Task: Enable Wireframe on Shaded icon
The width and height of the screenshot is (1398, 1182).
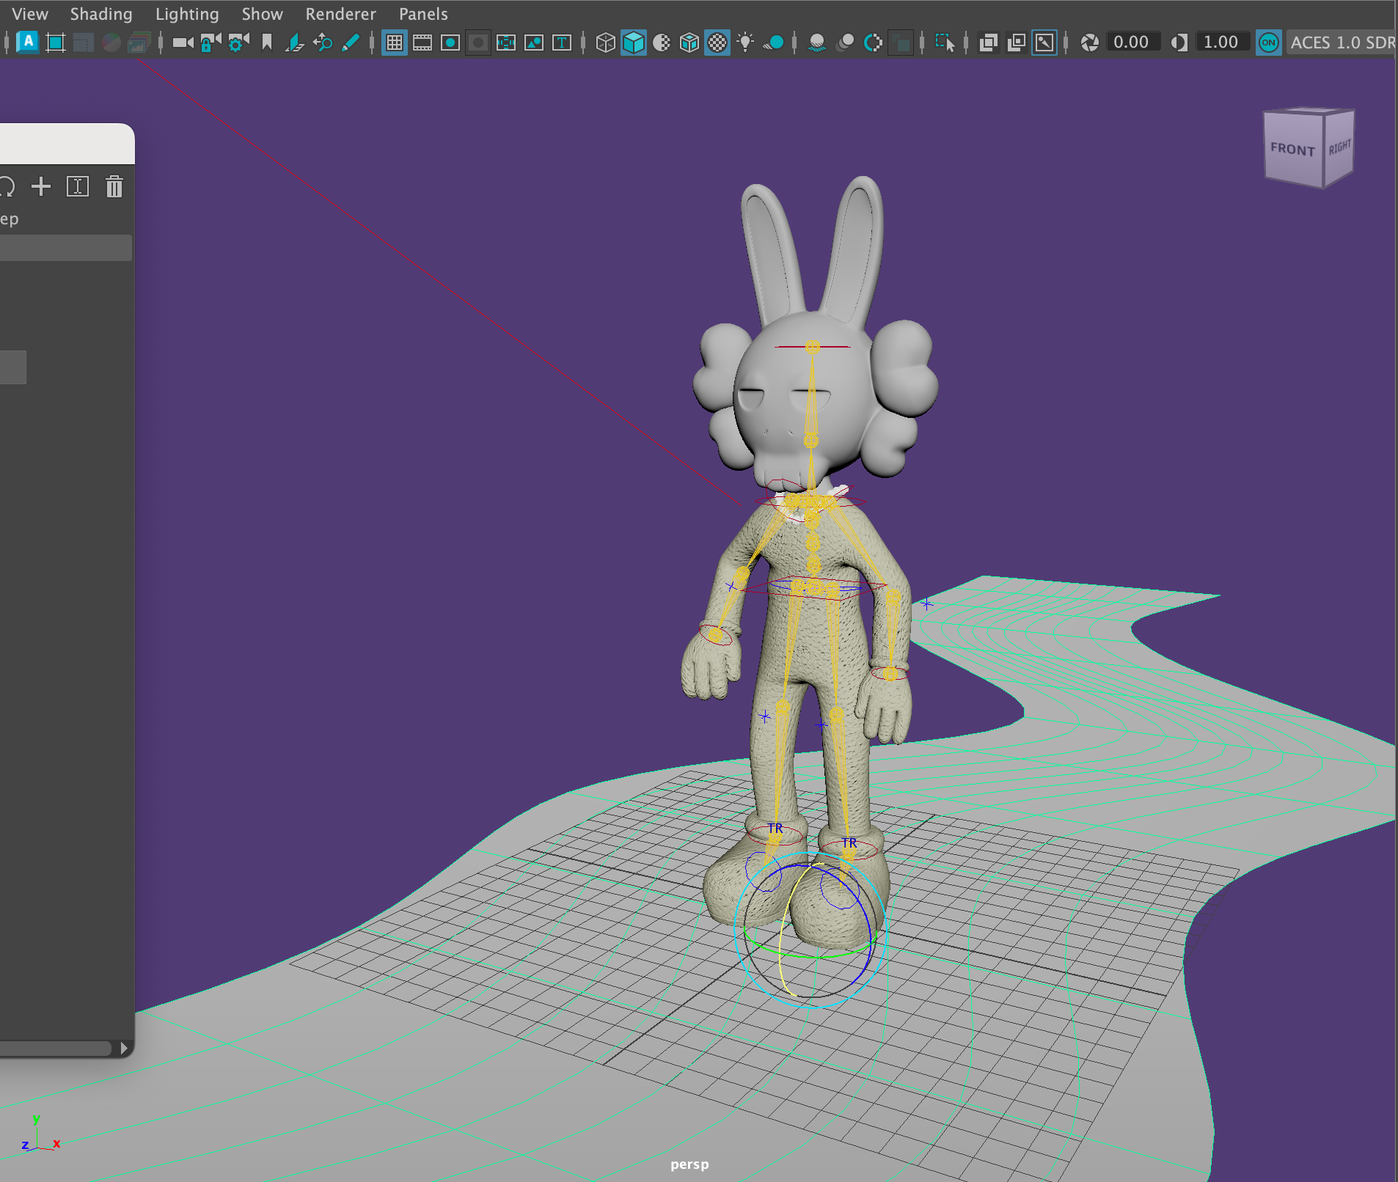Action: 689,43
